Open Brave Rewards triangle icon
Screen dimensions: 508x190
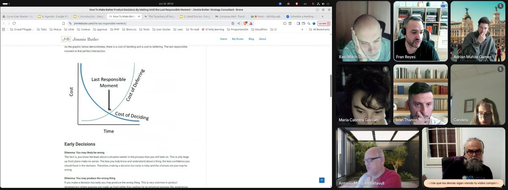tap(251, 23)
